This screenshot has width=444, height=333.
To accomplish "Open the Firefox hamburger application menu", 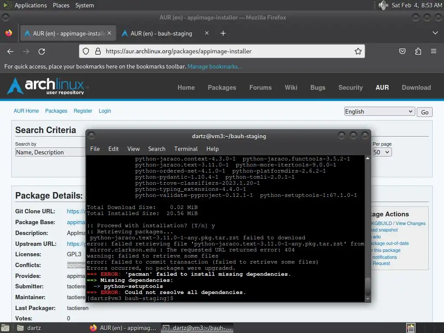I will 434,51.
